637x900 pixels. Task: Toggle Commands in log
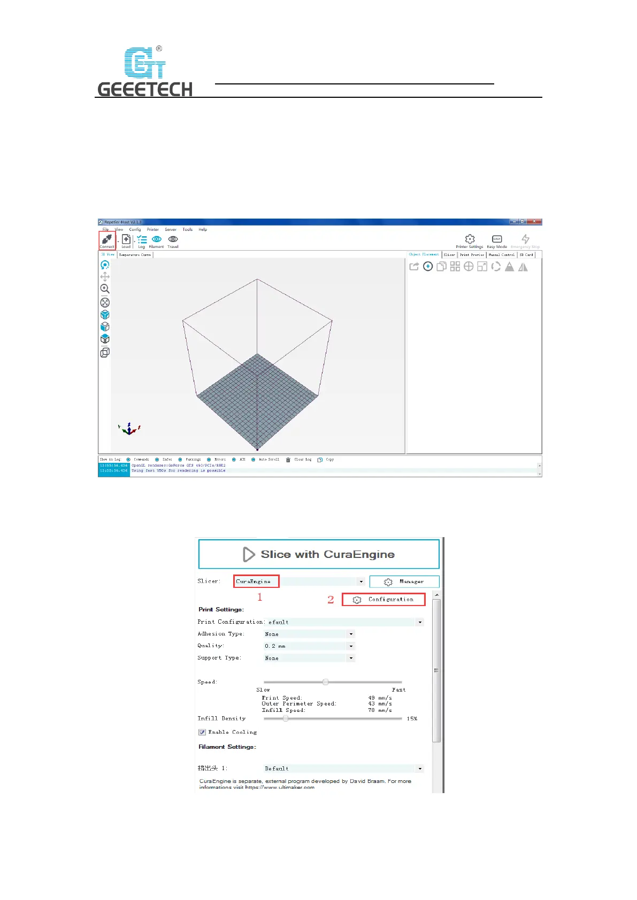[x=128, y=460]
